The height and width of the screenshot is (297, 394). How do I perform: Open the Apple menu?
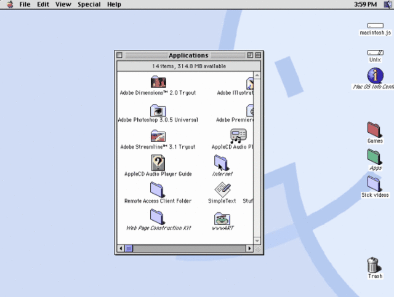tap(10, 4)
